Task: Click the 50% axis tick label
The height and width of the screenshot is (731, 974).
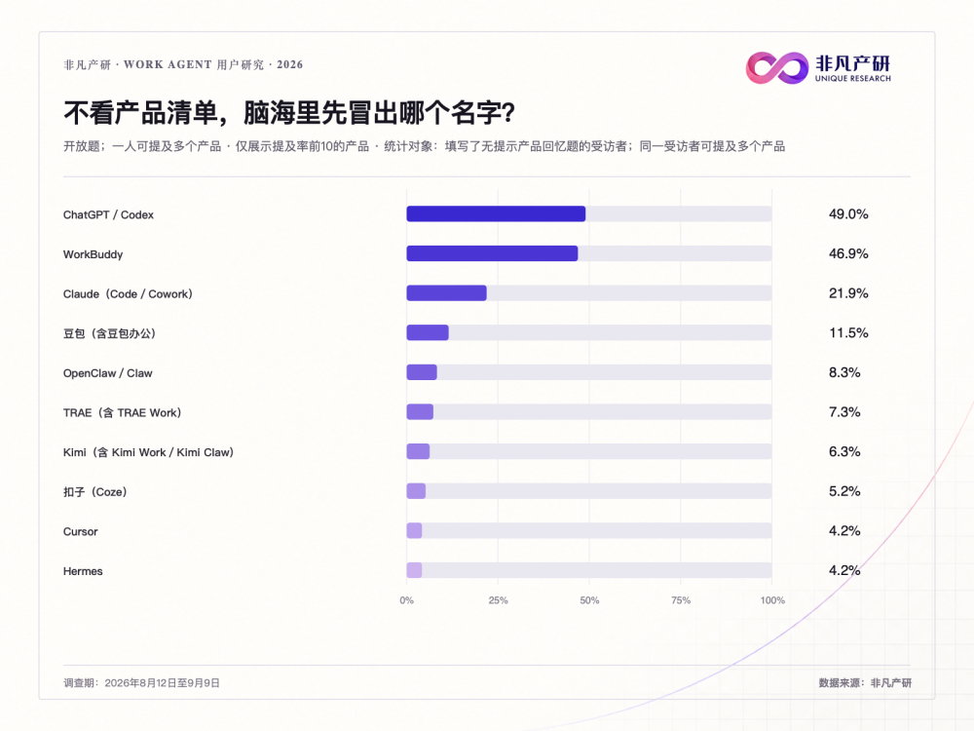Action: click(589, 600)
